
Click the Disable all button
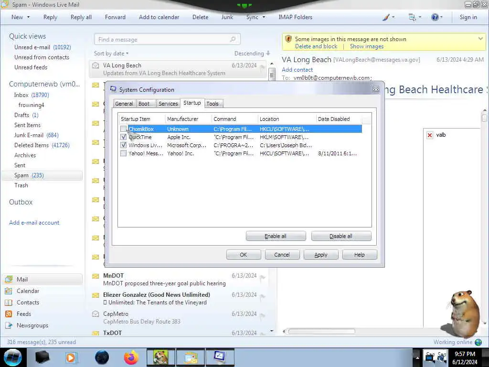pyautogui.click(x=341, y=236)
